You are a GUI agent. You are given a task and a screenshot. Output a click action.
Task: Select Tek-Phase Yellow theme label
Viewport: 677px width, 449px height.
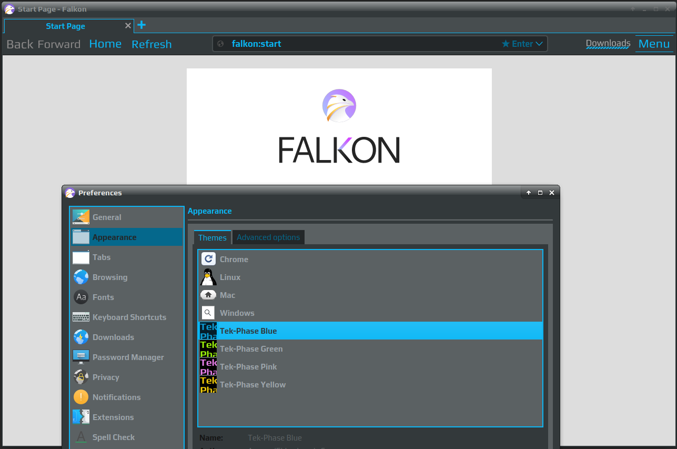253,384
